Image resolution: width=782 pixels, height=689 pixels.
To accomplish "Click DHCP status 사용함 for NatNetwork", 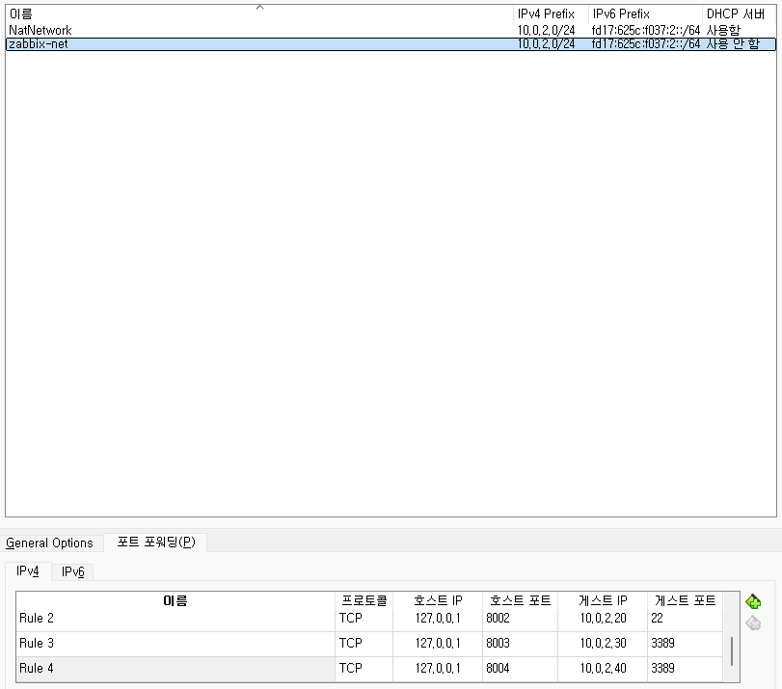I will pyautogui.click(x=723, y=31).
